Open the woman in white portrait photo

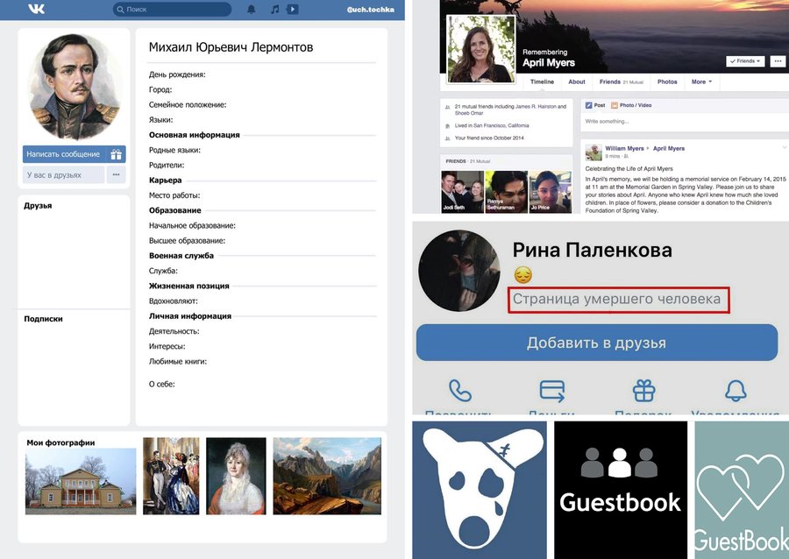(236, 476)
